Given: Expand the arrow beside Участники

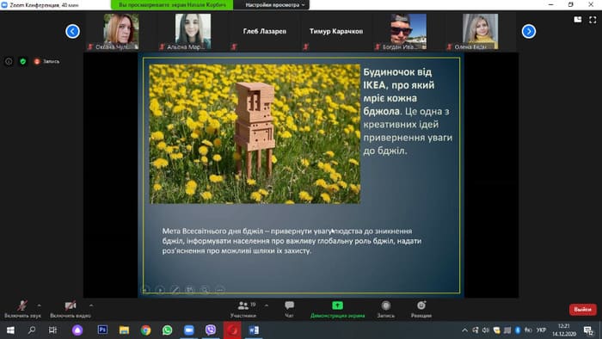Looking at the screenshot, I should pyautogui.click(x=267, y=305).
